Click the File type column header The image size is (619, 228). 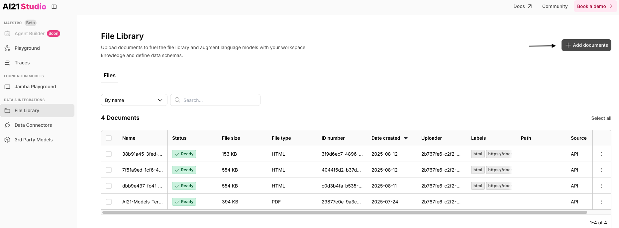click(x=281, y=138)
